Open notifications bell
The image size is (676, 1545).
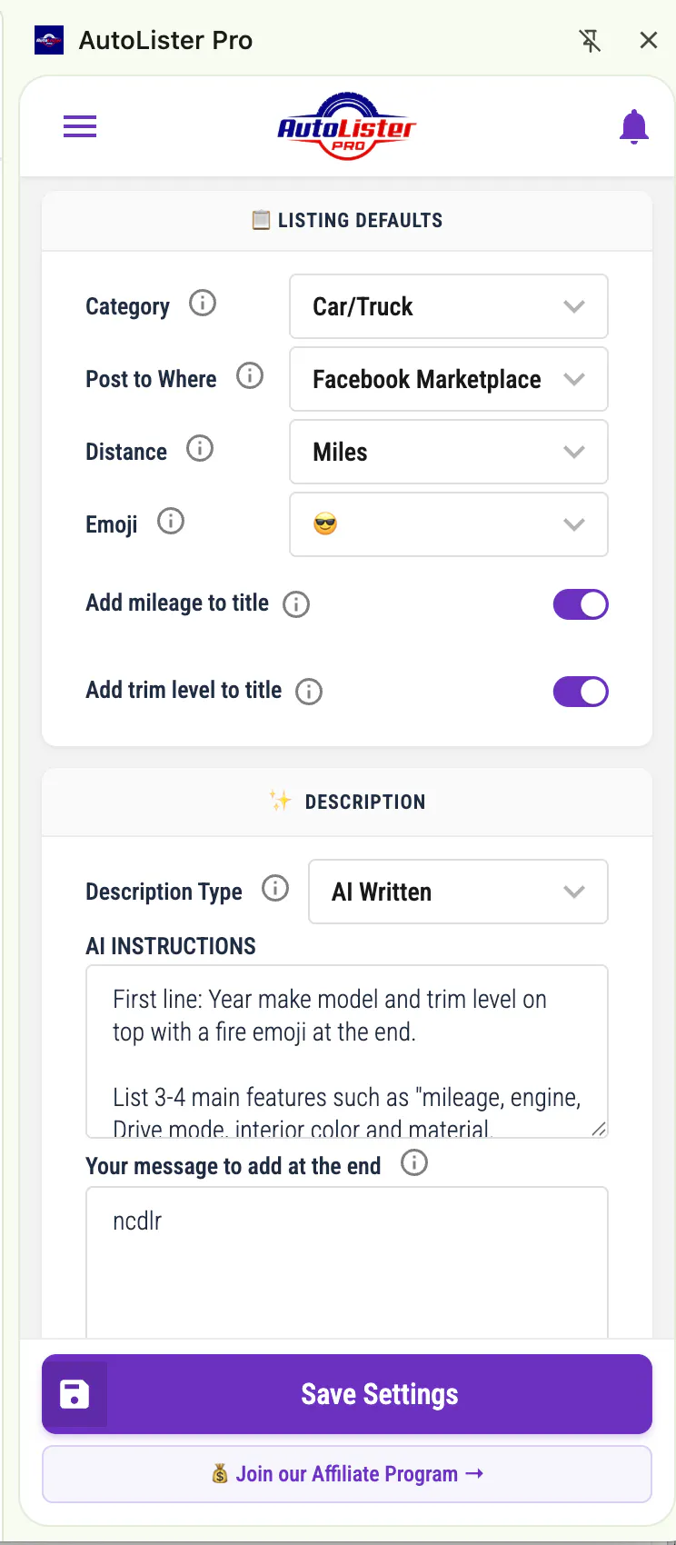(x=634, y=126)
